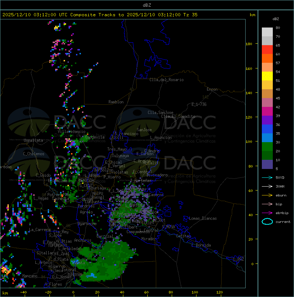Click the 'Encon' place label
294x297 pixels.
[x=212, y=89]
